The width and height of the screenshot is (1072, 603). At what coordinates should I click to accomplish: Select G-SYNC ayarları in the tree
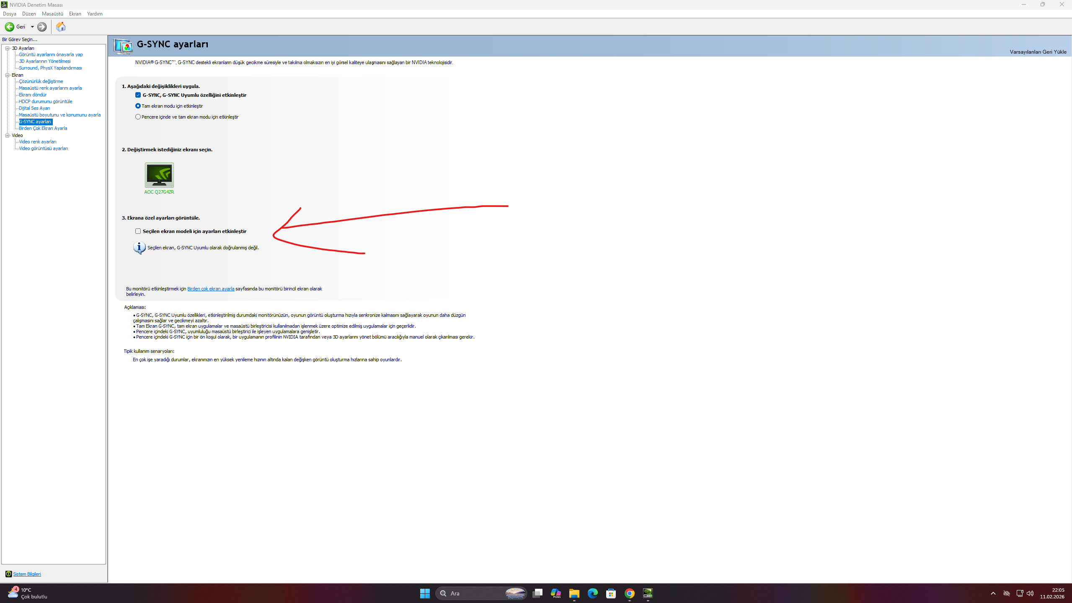pos(36,122)
